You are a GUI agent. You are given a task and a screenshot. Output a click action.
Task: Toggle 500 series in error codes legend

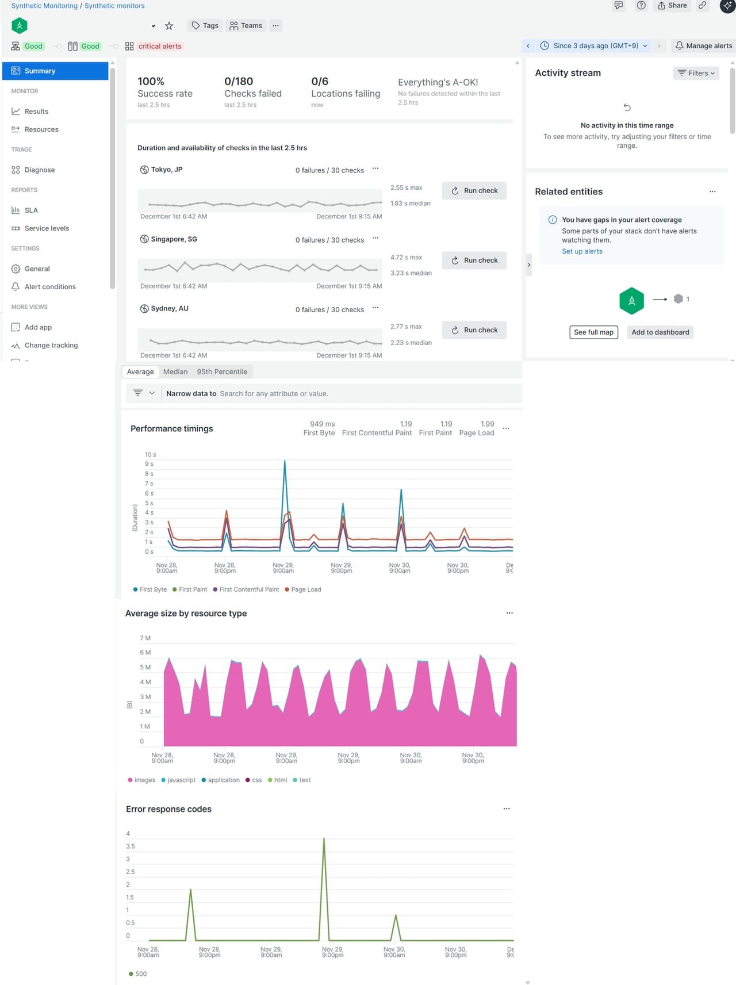(x=140, y=974)
